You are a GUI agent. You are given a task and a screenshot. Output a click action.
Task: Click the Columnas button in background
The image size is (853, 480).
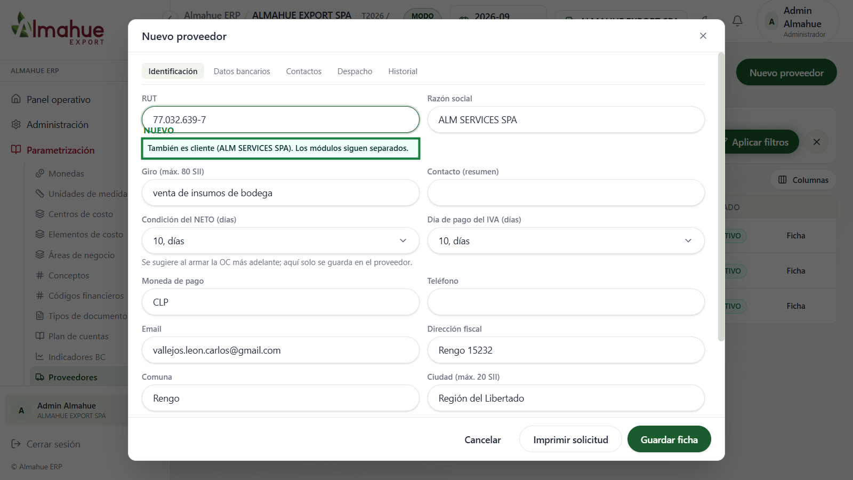(803, 180)
